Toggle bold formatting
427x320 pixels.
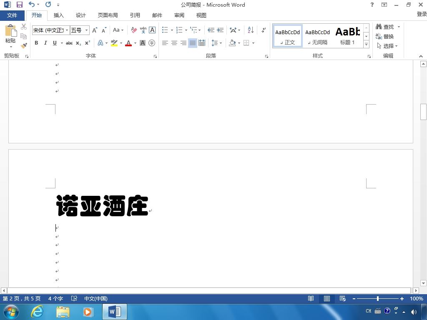(x=36, y=43)
